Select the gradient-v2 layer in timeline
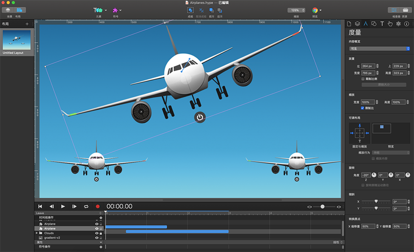This screenshot has height=252, width=414. [52, 238]
